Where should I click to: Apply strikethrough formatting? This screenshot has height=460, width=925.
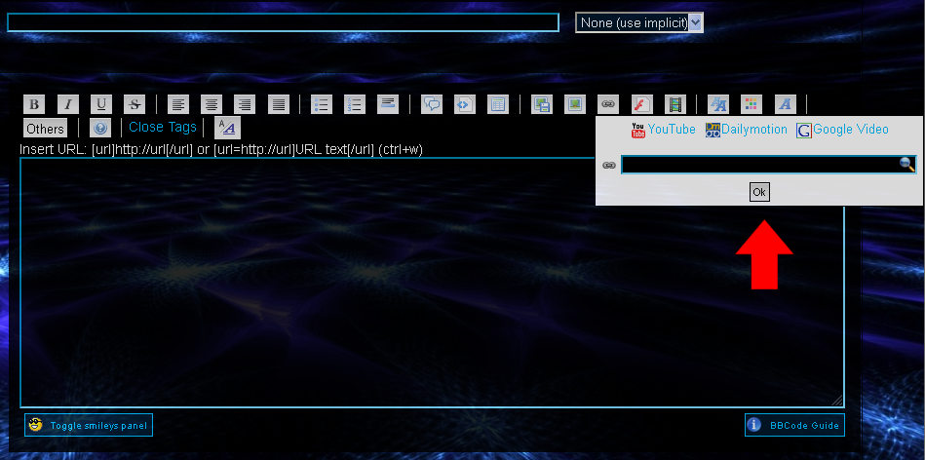click(x=135, y=105)
